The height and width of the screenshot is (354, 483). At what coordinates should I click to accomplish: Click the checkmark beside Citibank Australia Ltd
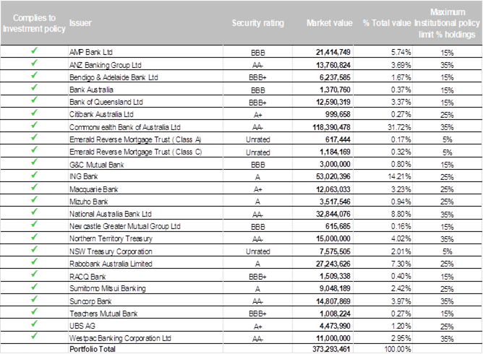click(34, 113)
